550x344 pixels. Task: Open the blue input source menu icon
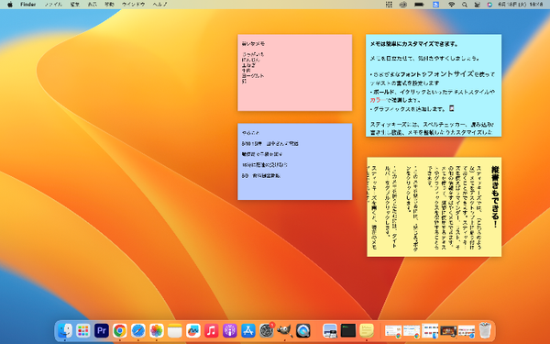[435, 5]
